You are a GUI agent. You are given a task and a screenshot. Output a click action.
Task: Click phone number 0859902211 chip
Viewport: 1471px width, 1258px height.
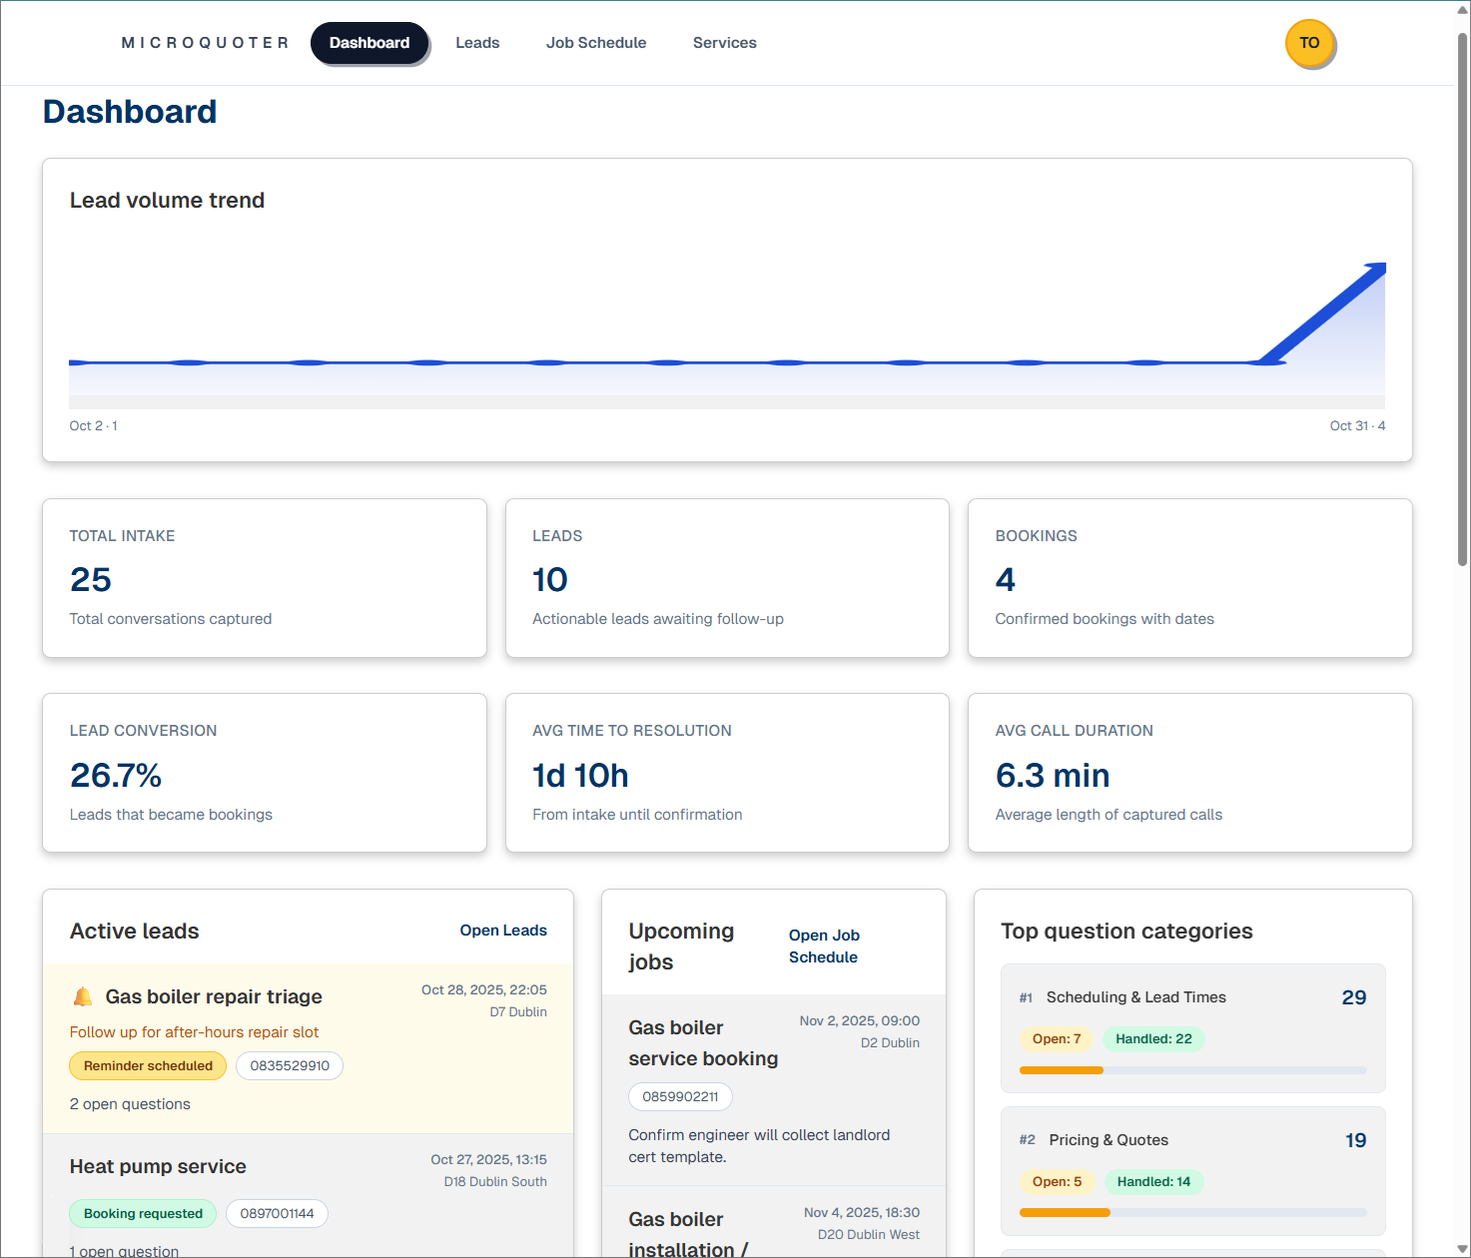pos(680,1097)
